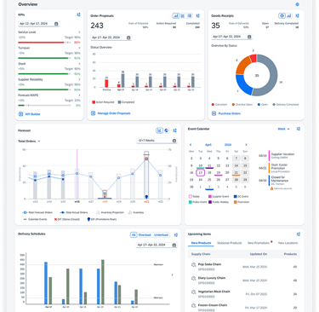Image resolution: width=319 pixels, height=312 pixels.
Task: Switch to New Promotions tab
Action: [x=259, y=243]
